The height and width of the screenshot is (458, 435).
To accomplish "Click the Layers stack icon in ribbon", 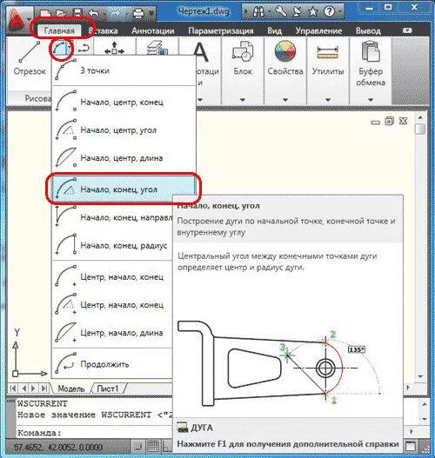I will point(157,48).
